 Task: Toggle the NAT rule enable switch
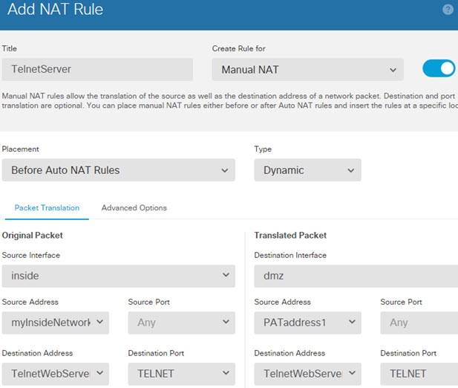[439, 68]
